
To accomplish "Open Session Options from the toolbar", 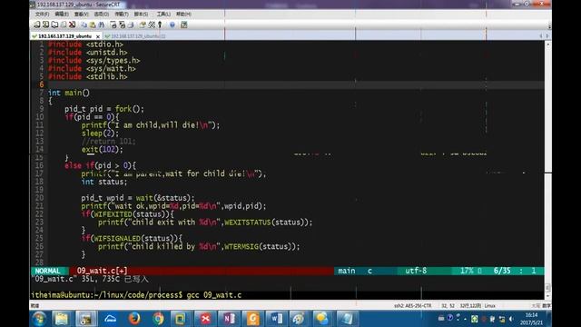I will (143, 25).
